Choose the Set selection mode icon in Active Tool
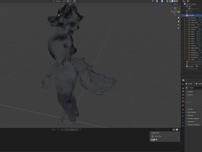Screen dimensions: 202x152 click(x=151, y=140)
